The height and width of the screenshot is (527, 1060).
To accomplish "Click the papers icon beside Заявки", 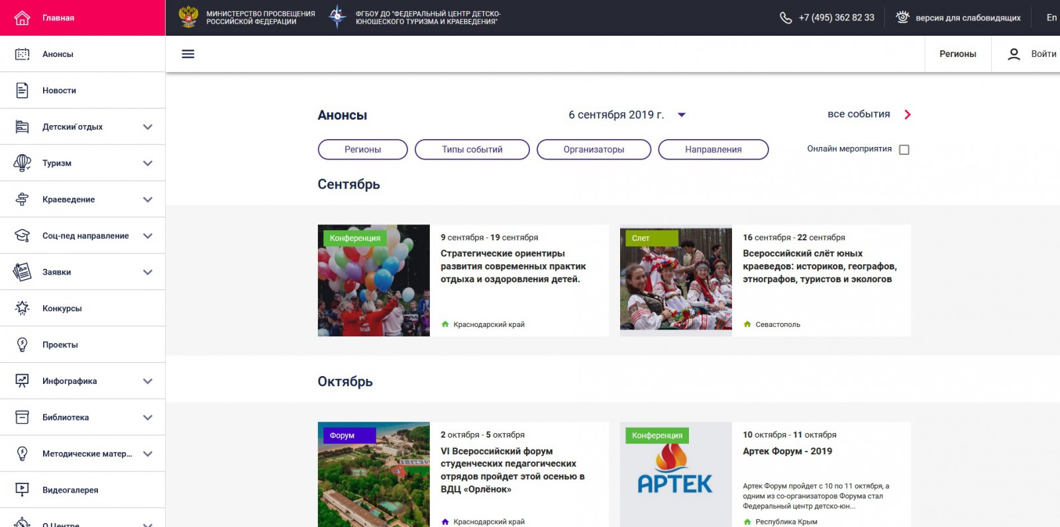I will pyautogui.click(x=22, y=272).
